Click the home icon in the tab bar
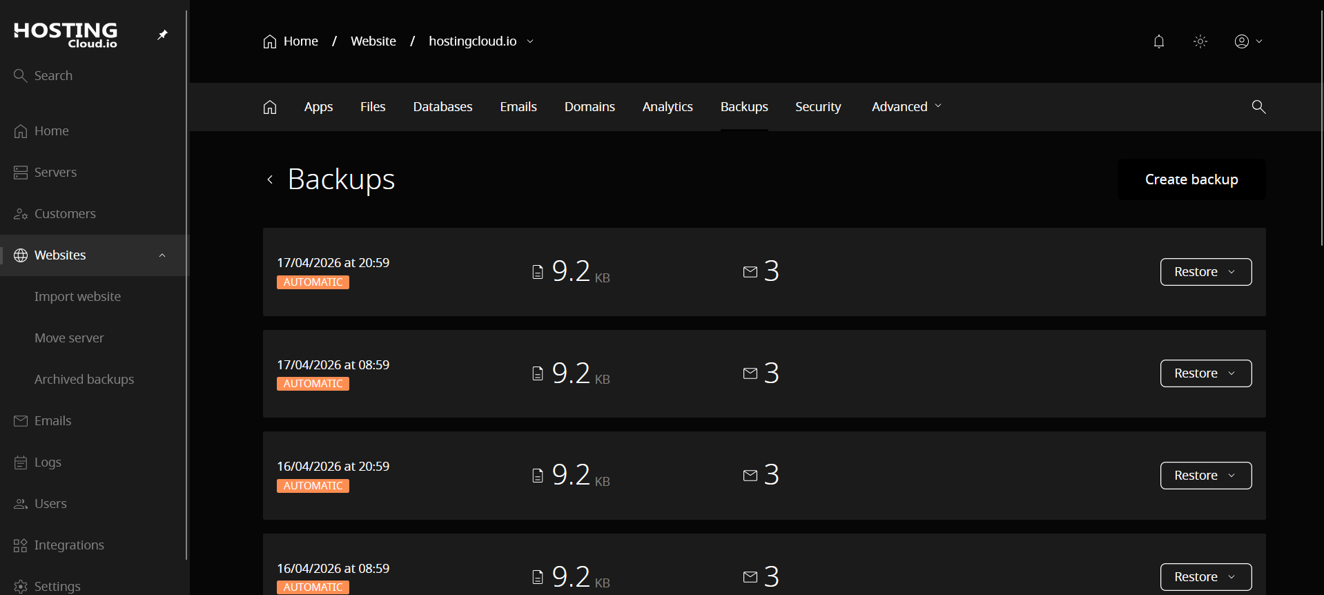This screenshot has width=1324, height=595. click(269, 107)
